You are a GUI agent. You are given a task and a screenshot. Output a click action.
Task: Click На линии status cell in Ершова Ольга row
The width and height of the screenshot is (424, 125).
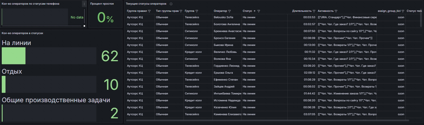[265, 73]
